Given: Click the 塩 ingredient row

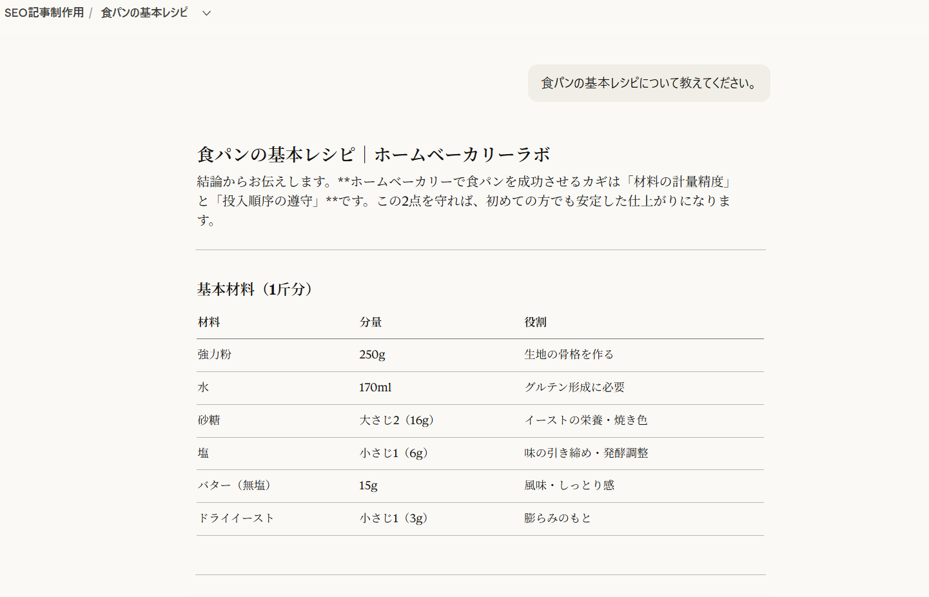Looking at the screenshot, I should point(202,453).
